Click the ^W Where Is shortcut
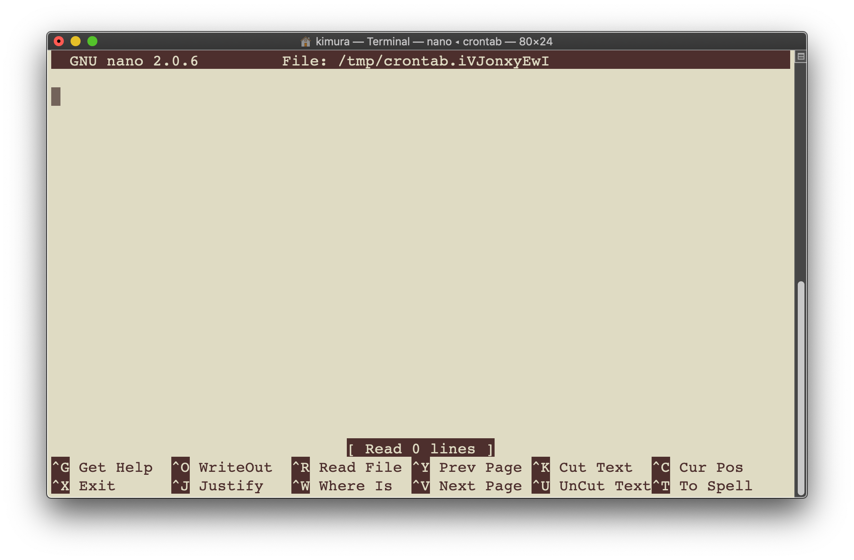Screen dimensions: 854x560 (342, 486)
